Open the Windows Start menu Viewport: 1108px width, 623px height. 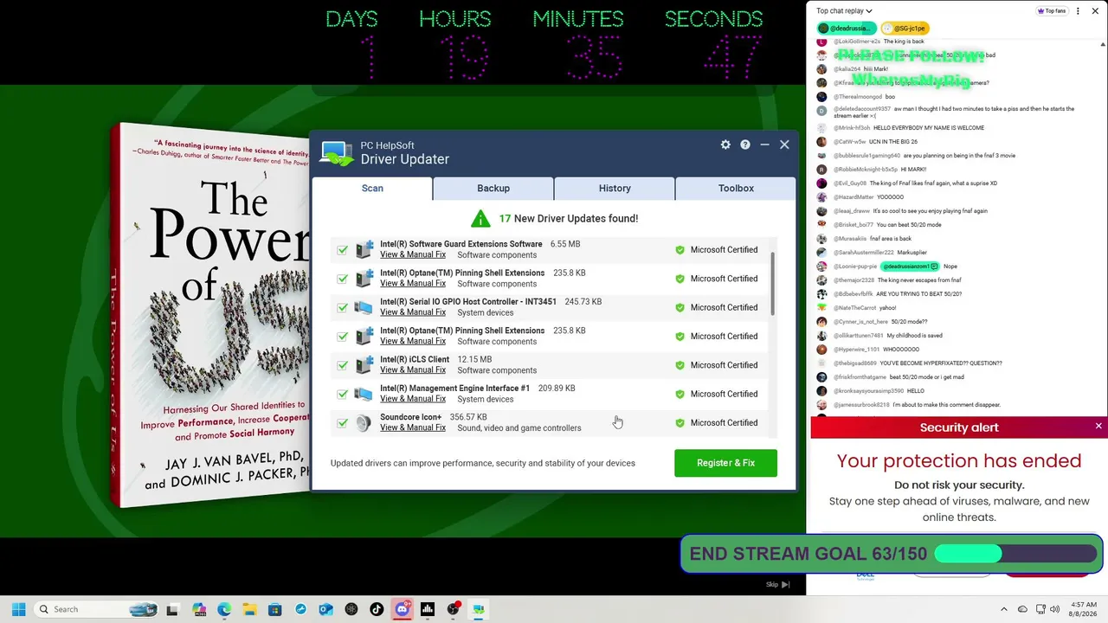pyautogui.click(x=18, y=609)
